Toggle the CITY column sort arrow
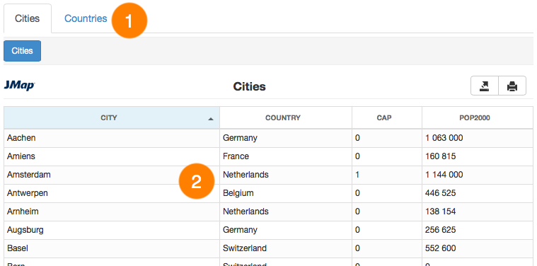The image size is (537, 266). coord(211,119)
